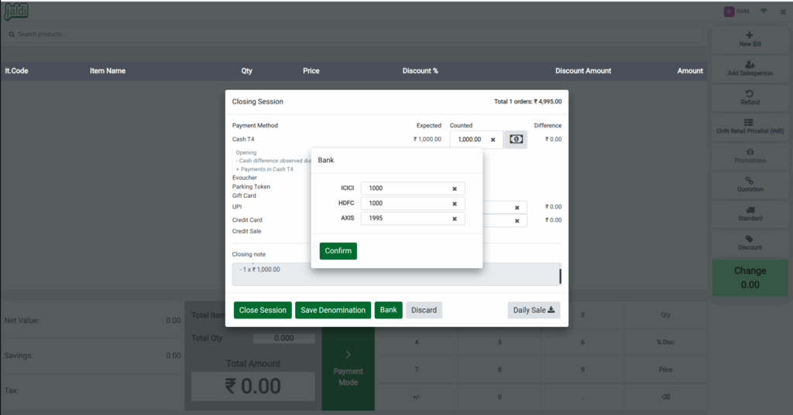Viewport: 793px width, 415px height.
Task: Open the Payment Mode button
Action: coord(348,369)
